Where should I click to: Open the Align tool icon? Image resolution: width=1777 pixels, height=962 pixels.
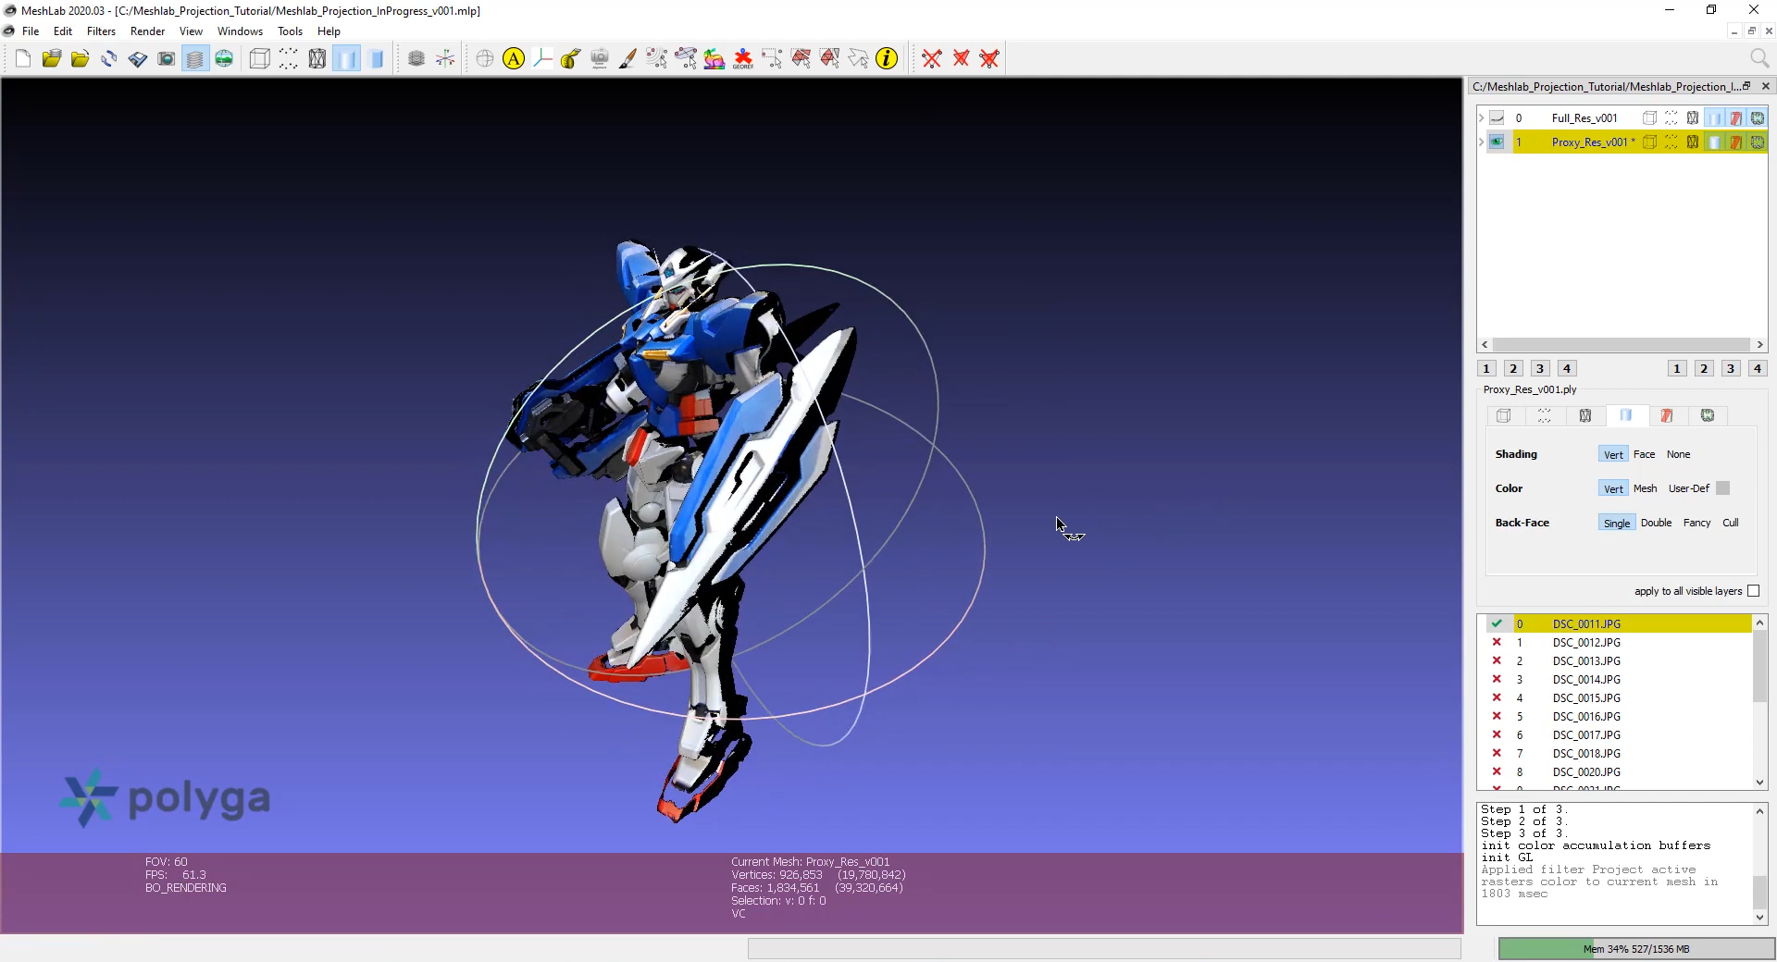[x=600, y=59]
